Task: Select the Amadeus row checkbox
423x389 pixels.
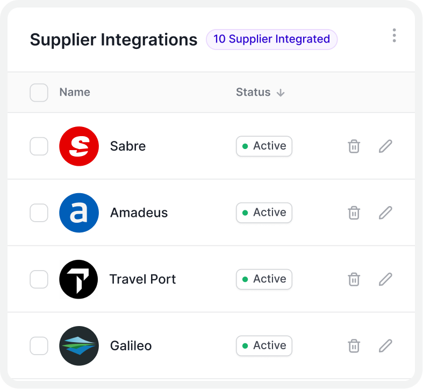Action: tap(39, 213)
